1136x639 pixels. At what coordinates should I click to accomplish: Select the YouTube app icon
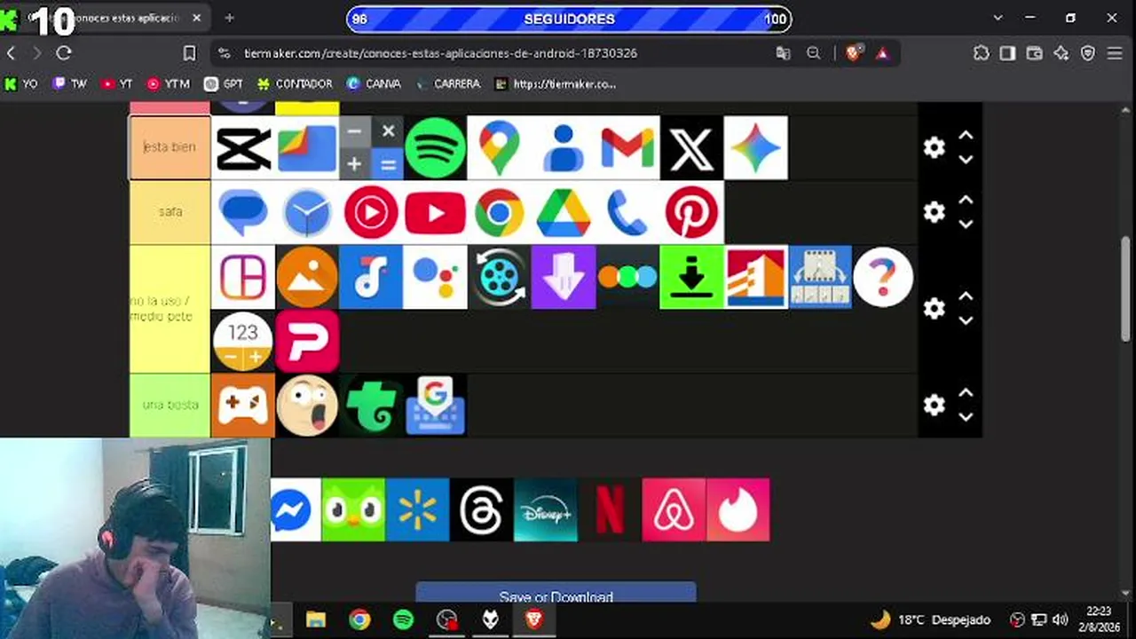(435, 212)
